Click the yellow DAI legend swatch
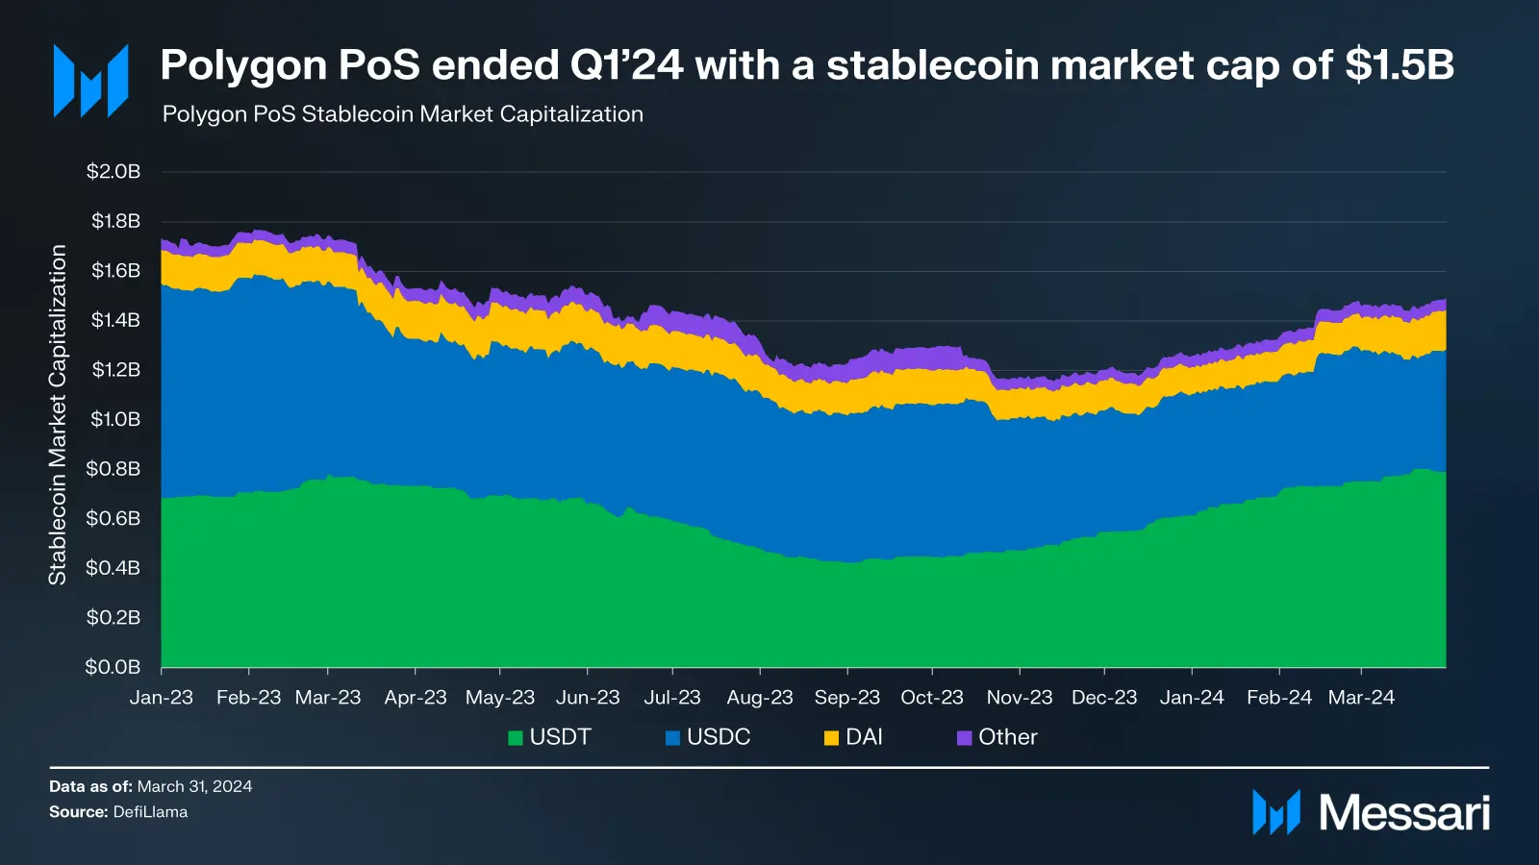1539x865 pixels. 831,738
